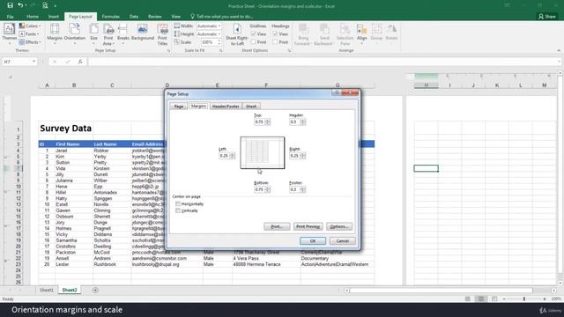Click the Background picture icon
564x317 pixels.
143,29
